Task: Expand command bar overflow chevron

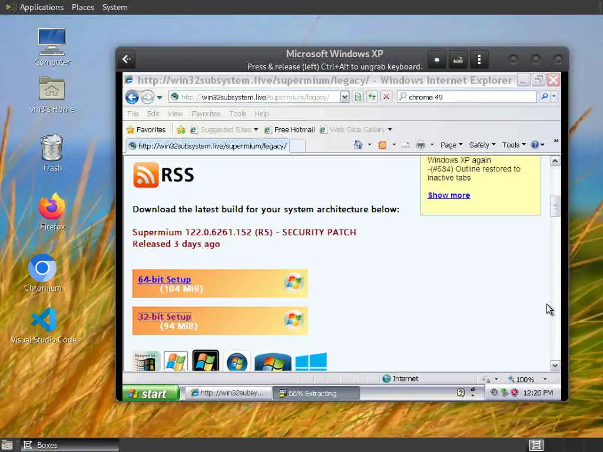Action: (x=556, y=141)
